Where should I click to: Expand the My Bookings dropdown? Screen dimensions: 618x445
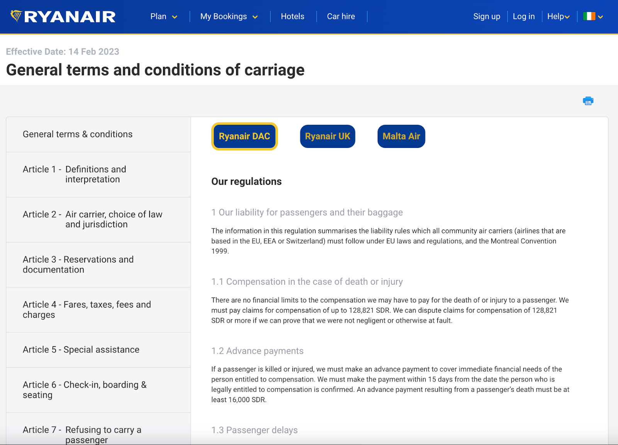pyautogui.click(x=229, y=16)
